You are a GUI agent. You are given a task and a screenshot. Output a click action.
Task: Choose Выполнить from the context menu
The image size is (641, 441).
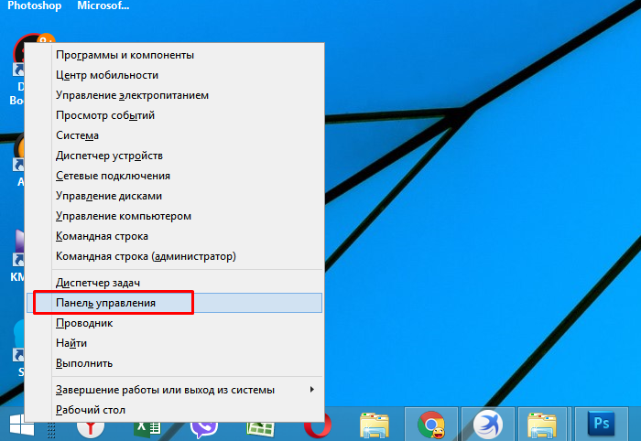84,363
